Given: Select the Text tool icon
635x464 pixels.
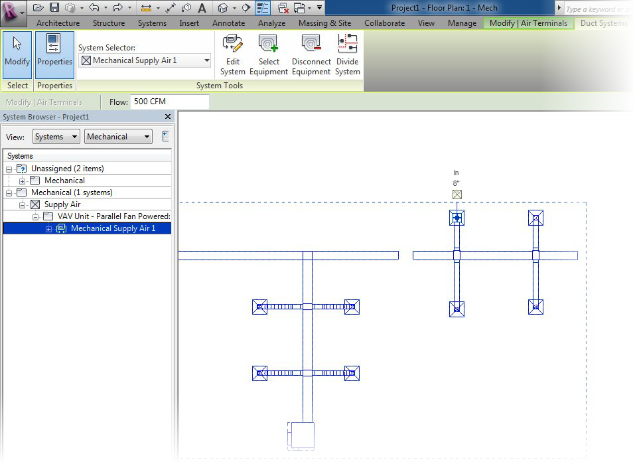Looking at the screenshot, I should pyautogui.click(x=202, y=8).
